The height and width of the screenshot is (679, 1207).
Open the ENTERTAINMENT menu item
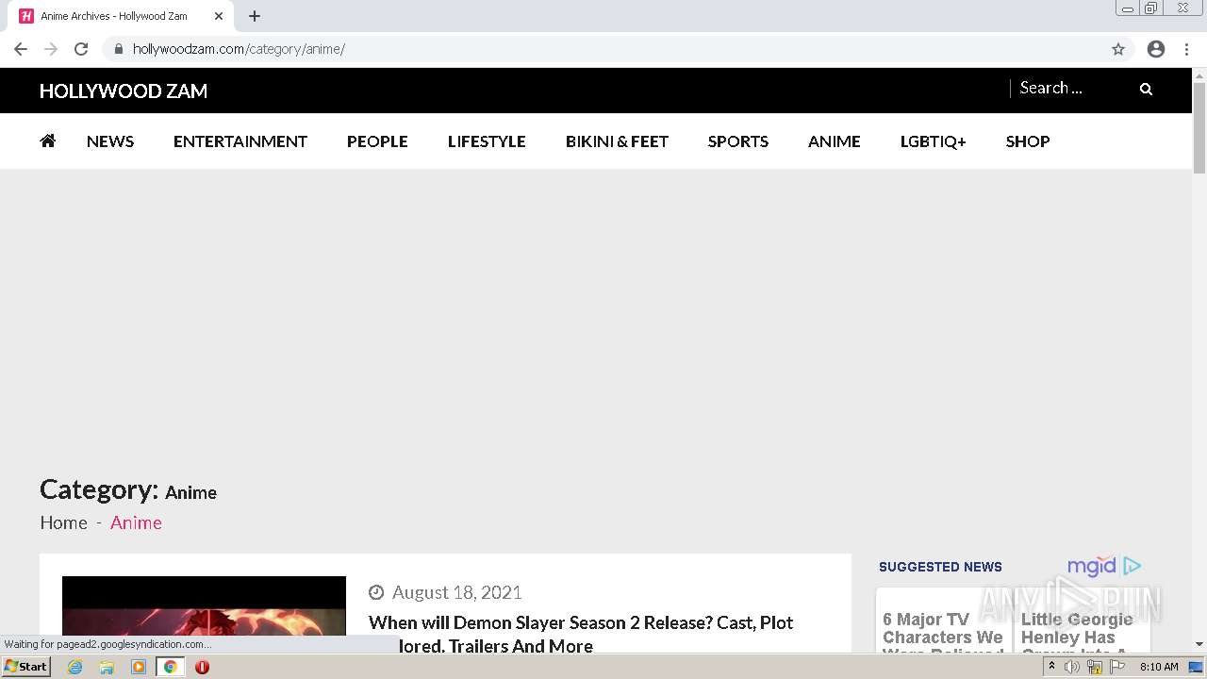click(x=240, y=141)
